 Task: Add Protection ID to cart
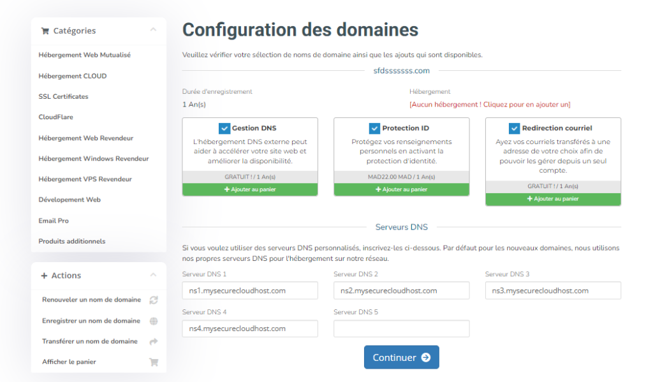click(x=401, y=189)
